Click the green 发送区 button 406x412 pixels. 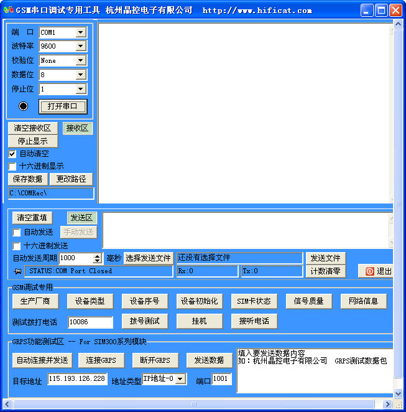pyautogui.click(x=82, y=218)
